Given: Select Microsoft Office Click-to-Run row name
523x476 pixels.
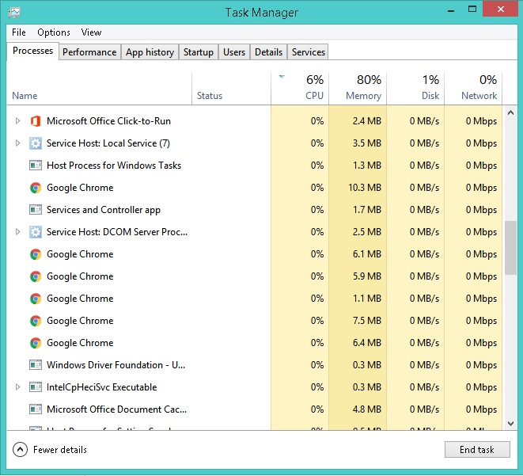Looking at the screenshot, I should pos(108,121).
